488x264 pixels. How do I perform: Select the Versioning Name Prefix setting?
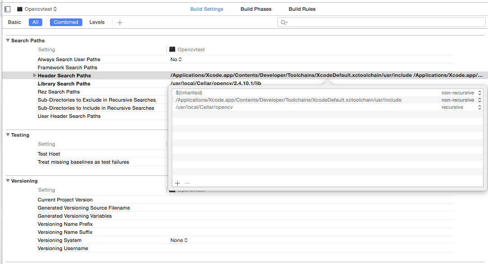pyautogui.click(x=65, y=224)
